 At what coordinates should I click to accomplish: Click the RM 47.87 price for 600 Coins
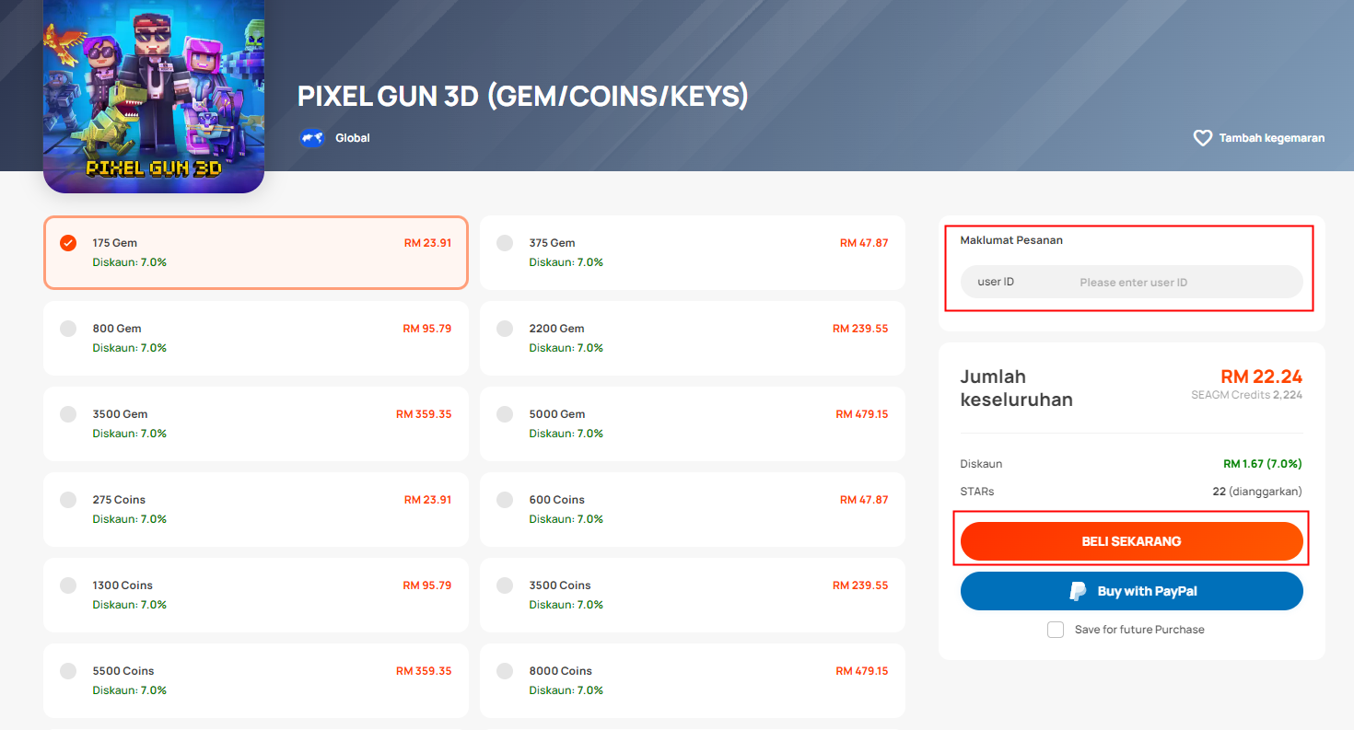click(864, 500)
